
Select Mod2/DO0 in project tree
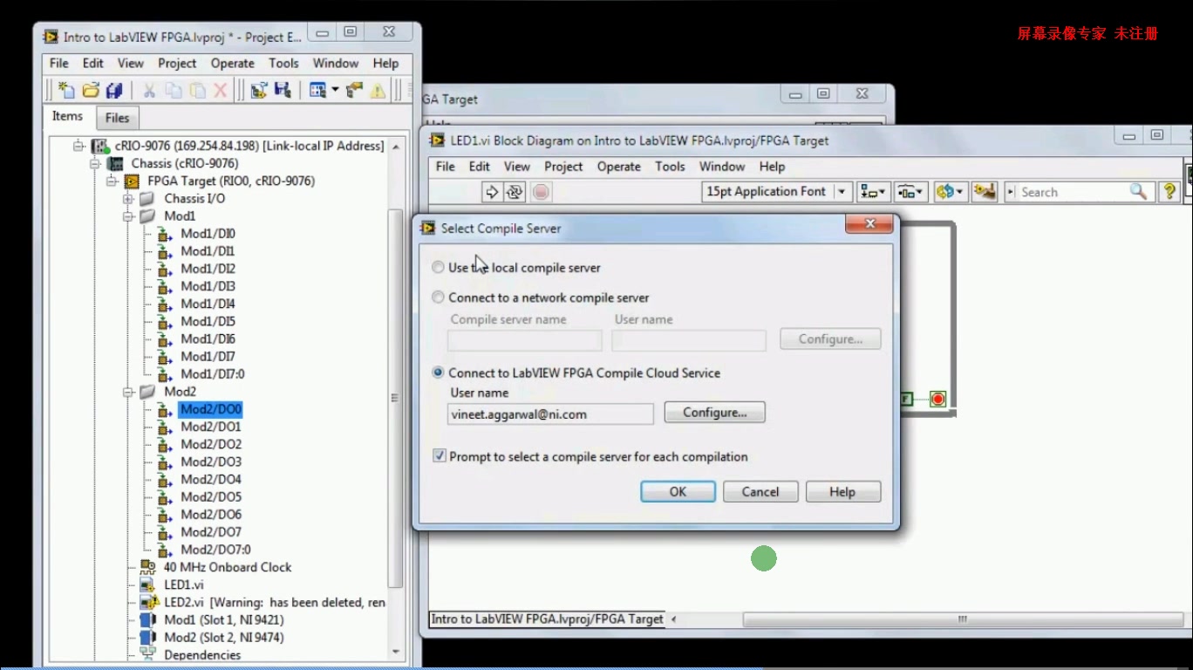(x=210, y=409)
